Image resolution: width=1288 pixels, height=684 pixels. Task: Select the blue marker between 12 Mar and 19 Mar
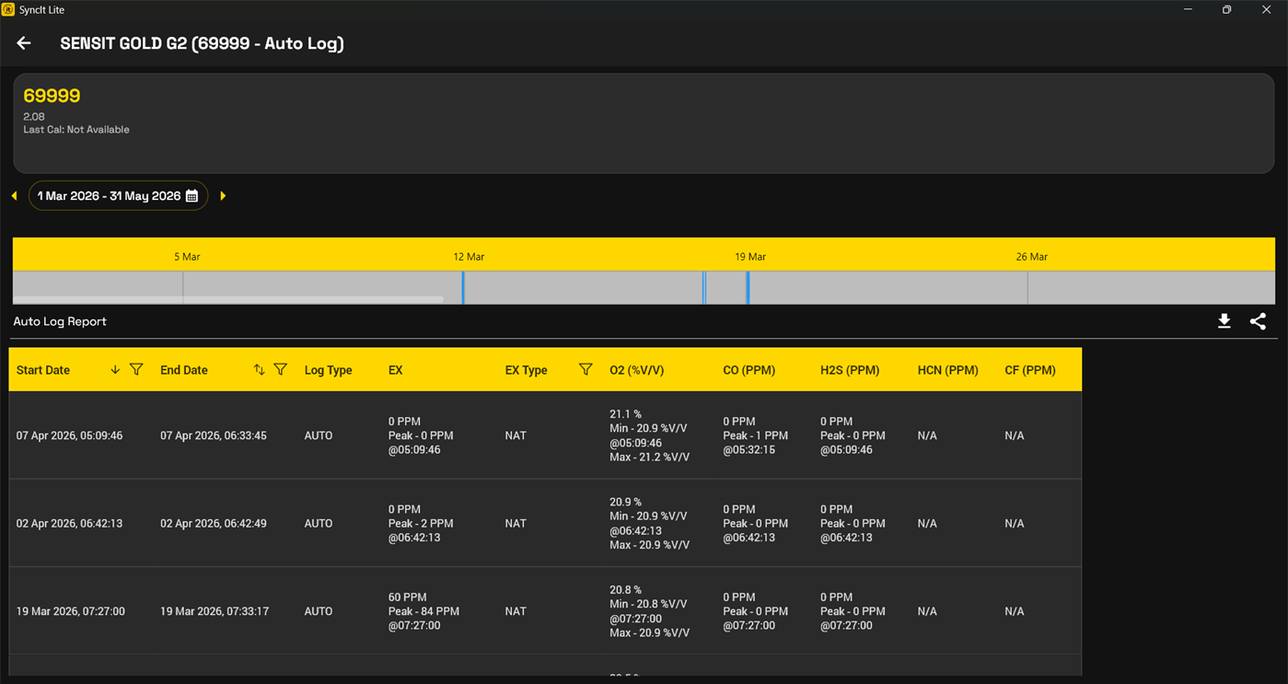704,287
